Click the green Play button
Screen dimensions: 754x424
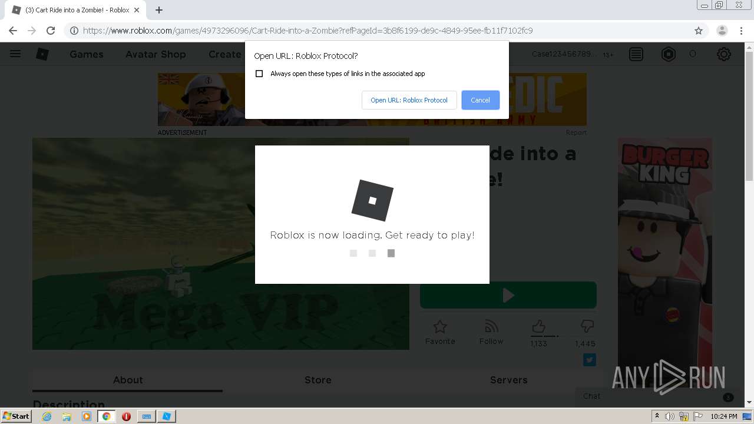(508, 295)
